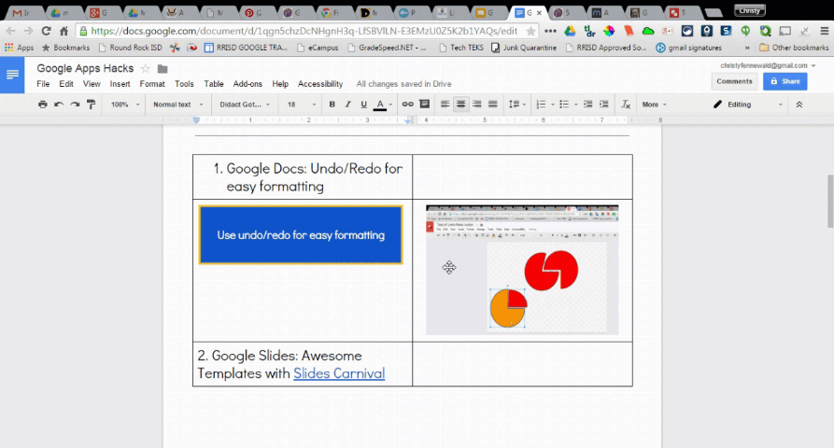Insert a comment using the toolbar icon
The image size is (834, 448).
(x=424, y=105)
